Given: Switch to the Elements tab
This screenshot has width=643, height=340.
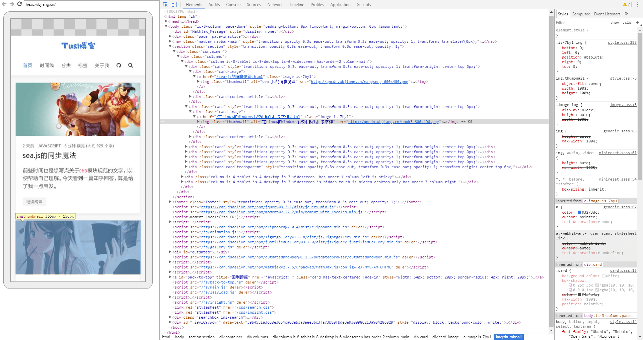Looking at the screenshot, I should [194, 5].
